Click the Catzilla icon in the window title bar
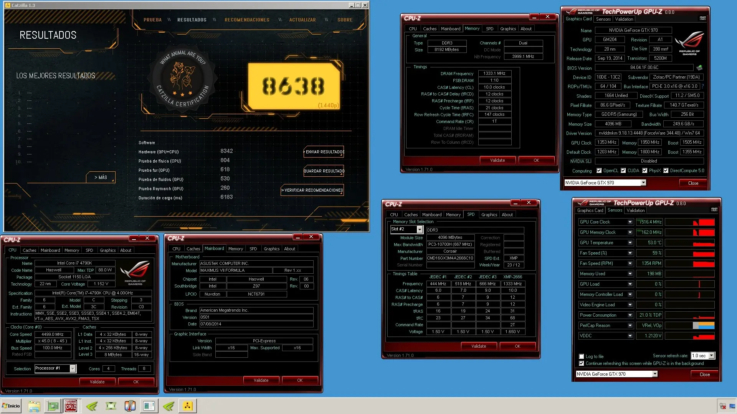Viewport: 737px width, 414px height. [x=7, y=5]
